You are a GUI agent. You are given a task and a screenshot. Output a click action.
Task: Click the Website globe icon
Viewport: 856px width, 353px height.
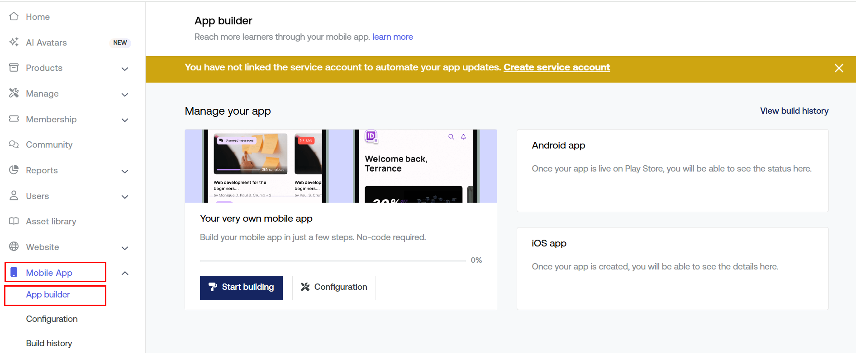click(x=14, y=247)
